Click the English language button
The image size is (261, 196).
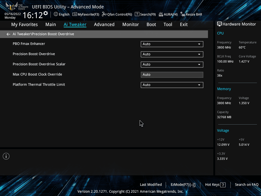(x=61, y=14)
